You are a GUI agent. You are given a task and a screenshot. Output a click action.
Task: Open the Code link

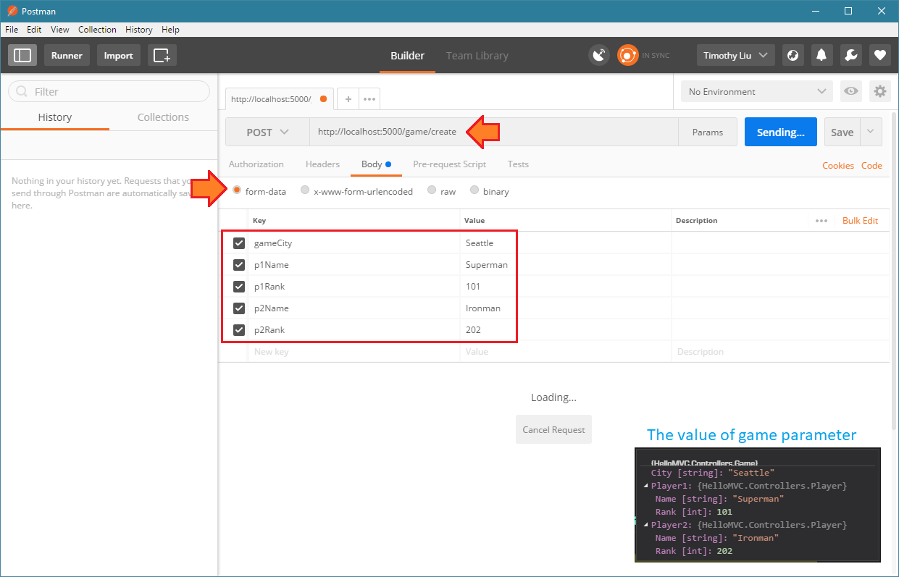(x=871, y=166)
